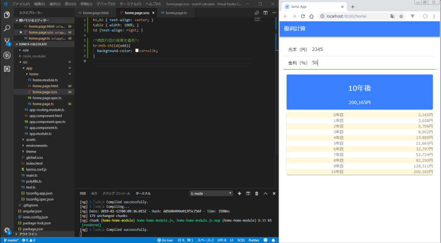Click the cornsilk color swatch in code
441x243 pixels.
[x=137, y=50]
